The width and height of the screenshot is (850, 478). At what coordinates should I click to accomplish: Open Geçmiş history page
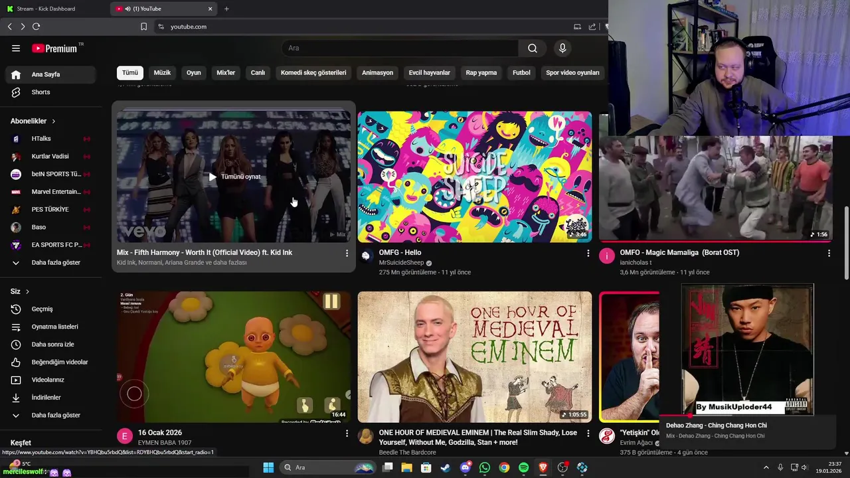(50, 309)
